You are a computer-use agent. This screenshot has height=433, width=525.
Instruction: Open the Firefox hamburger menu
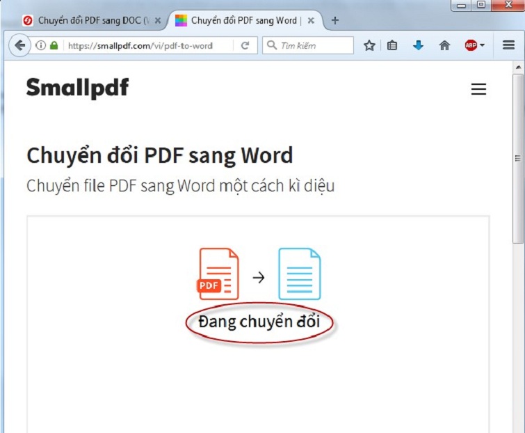[508, 46]
